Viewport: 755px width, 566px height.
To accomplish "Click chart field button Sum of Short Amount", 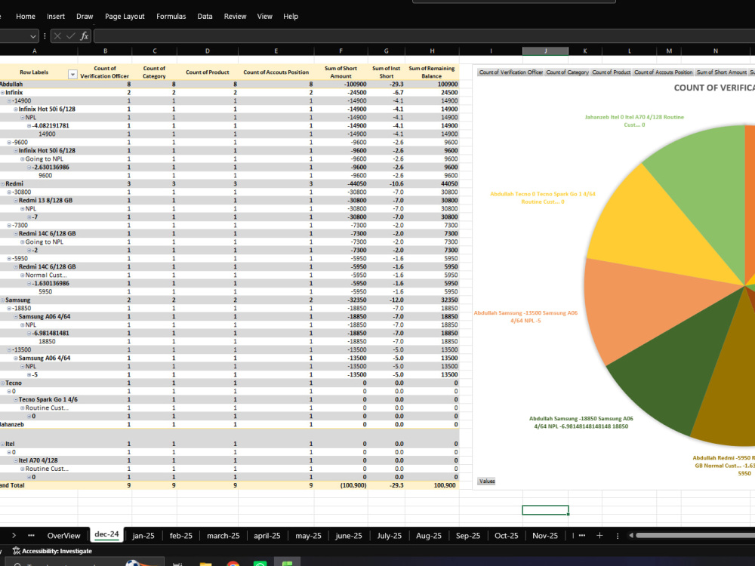I will point(721,72).
